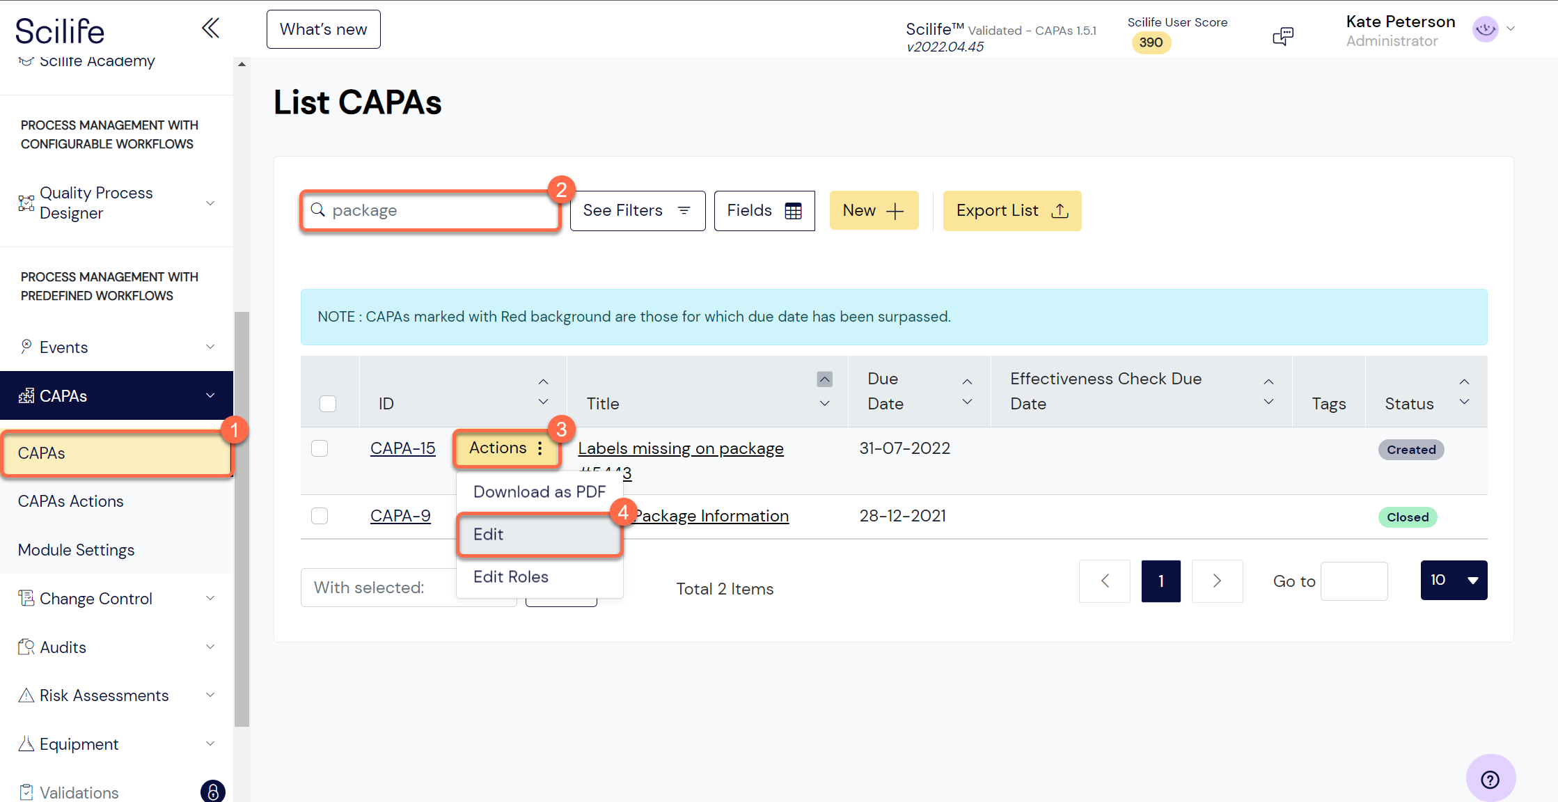Choose Download as PDF menu entry
Viewport: 1558px width, 802px height.
[x=539, y=492]
